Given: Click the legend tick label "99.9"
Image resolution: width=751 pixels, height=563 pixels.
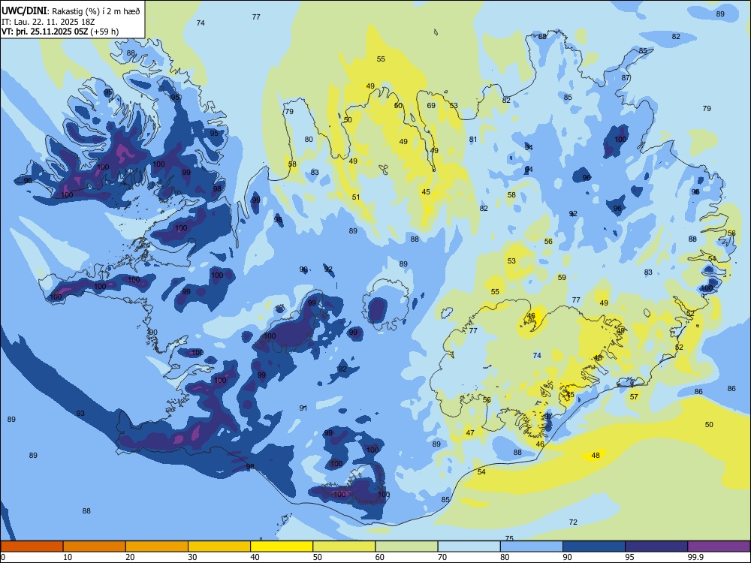Looking at the screenshot, I should tap(695, 557).
